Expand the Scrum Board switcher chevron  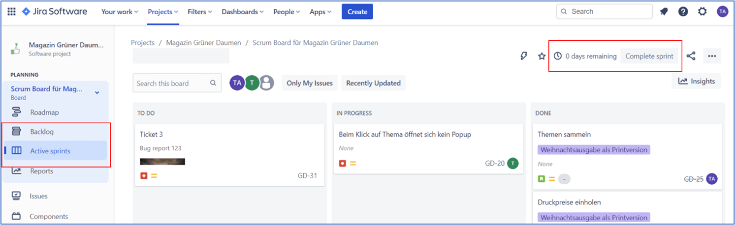coord(97,92)
